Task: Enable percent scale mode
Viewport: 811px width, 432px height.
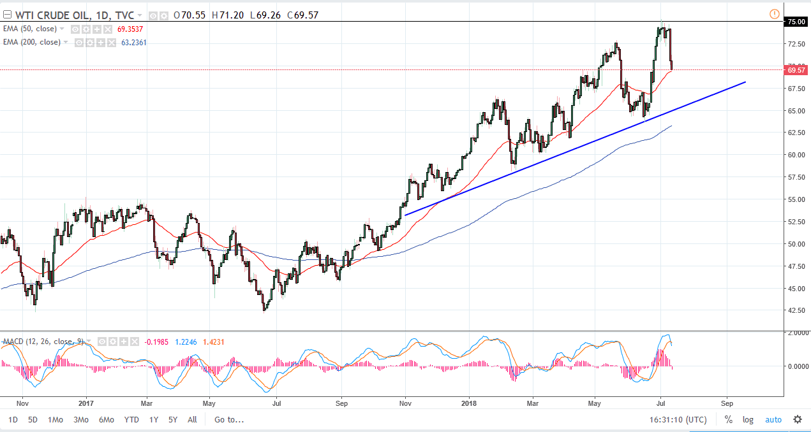Action: tap(728, 419)
